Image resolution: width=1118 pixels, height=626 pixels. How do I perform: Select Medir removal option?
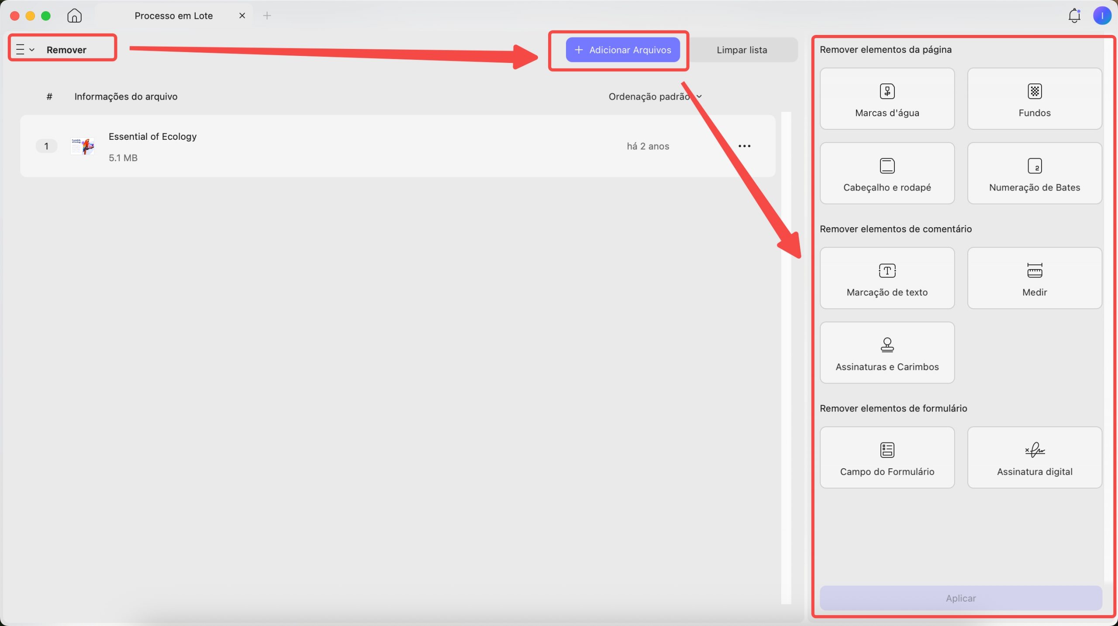[1035, 278]
